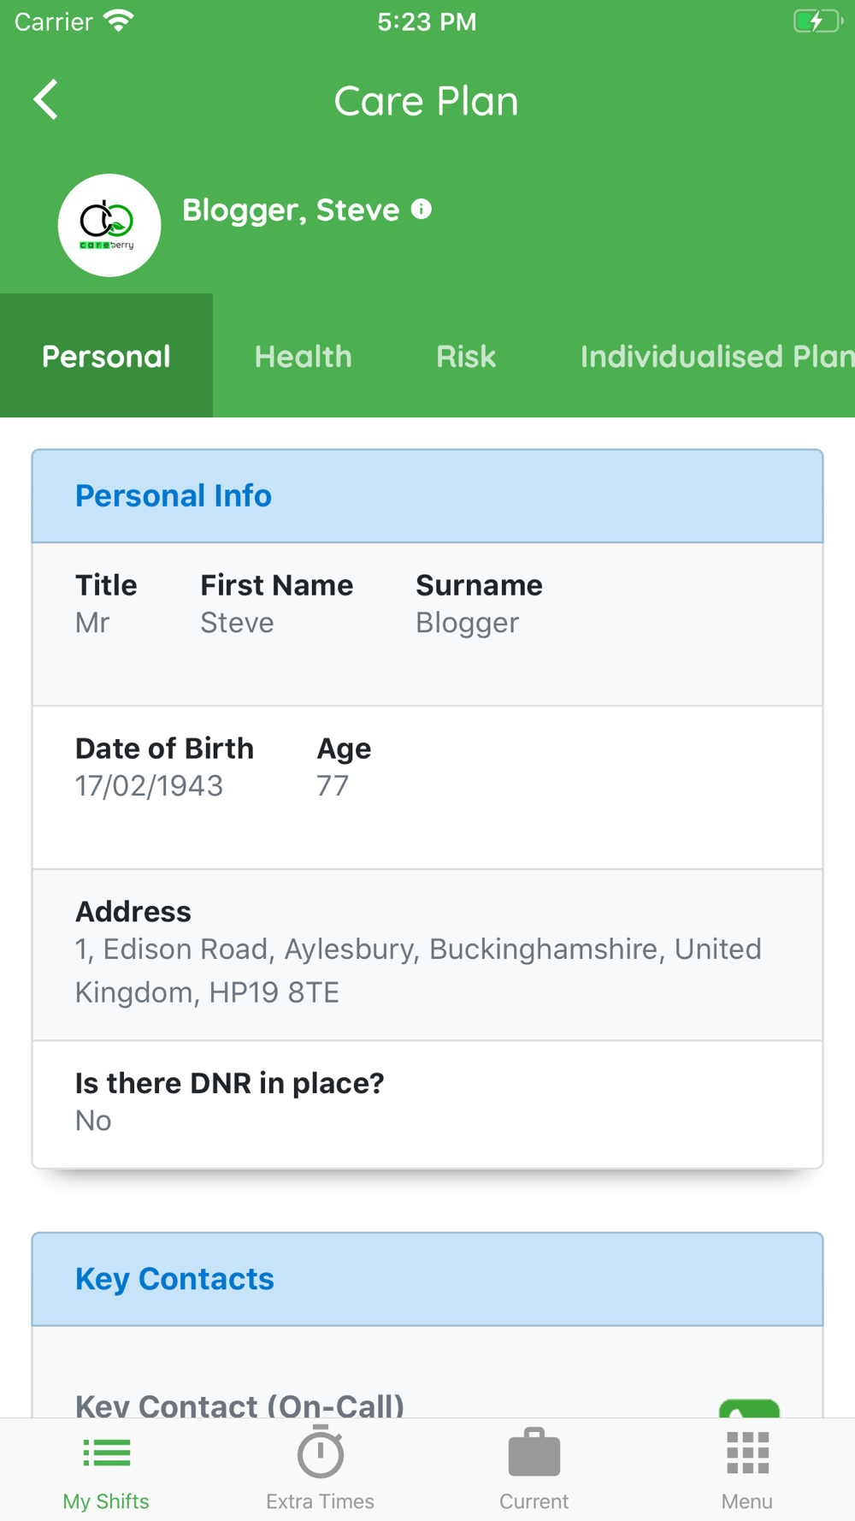Tap the battery charging indicator

click(x=817, y=21)
